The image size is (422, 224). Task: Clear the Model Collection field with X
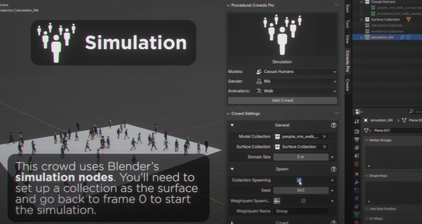tap(324, 136)
